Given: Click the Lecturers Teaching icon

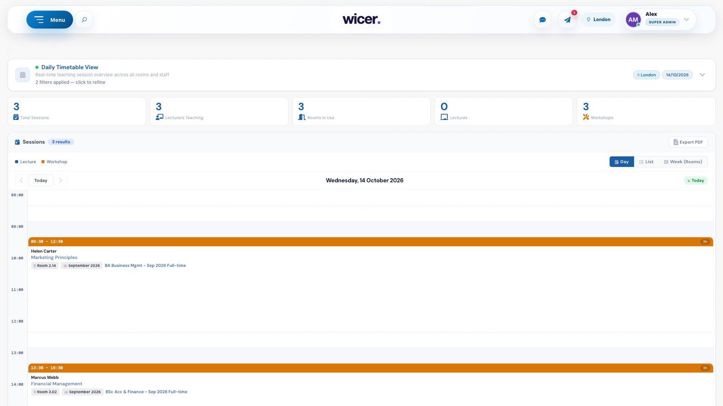Looking at the screenshot, I should 160,117.
